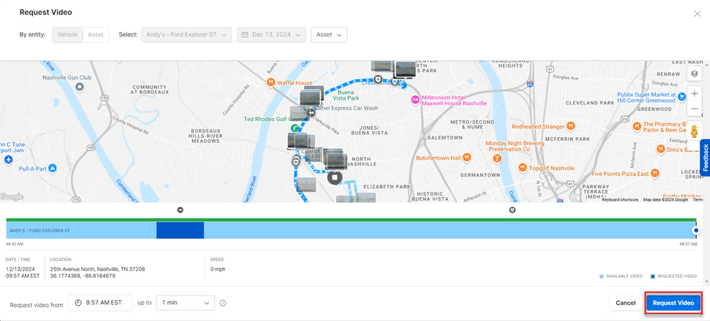Viewport: 710px width, 321px height.
Task: Switch entity type to Asset
Action: 96,34
